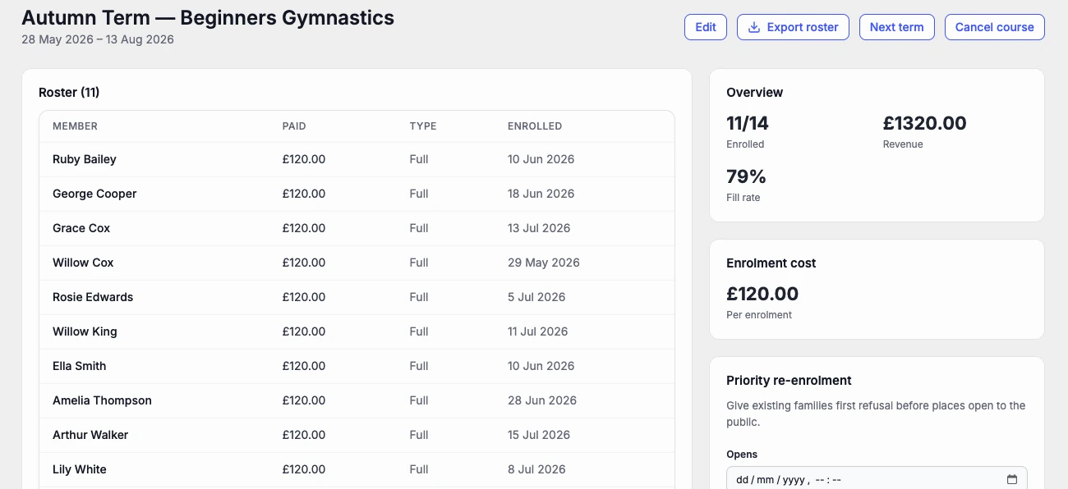Click Export roster label

point(803,27)
